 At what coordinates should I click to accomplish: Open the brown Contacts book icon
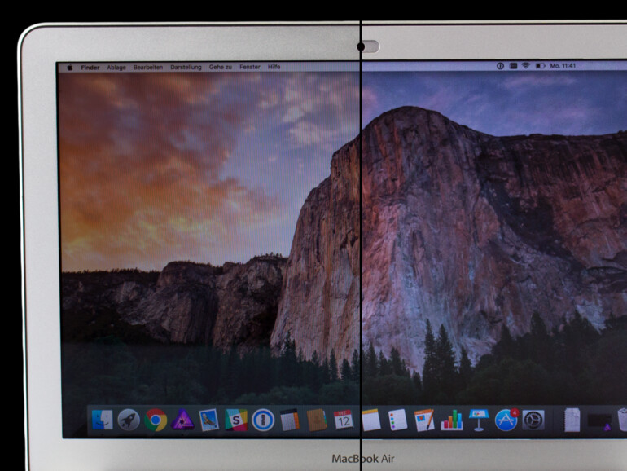317,420
